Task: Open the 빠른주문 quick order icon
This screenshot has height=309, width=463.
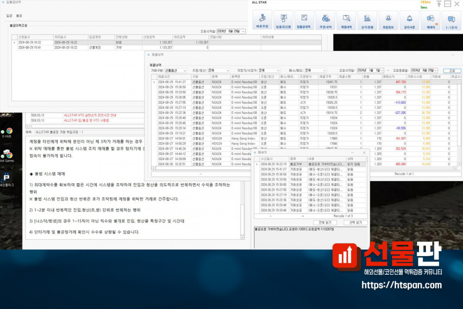Action: [x=262, y=21]
